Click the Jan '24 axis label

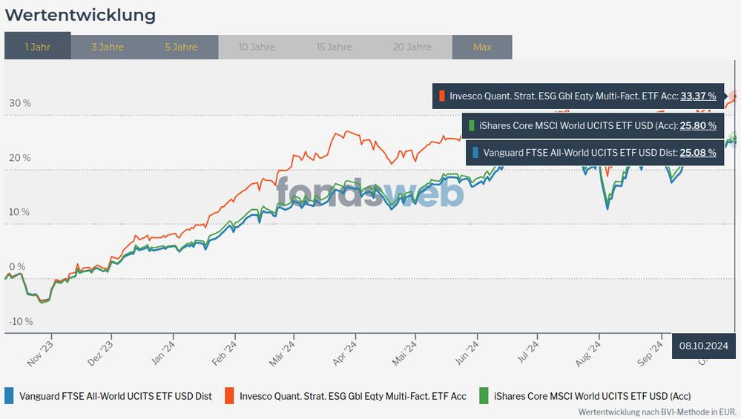(x=162, y=353)
